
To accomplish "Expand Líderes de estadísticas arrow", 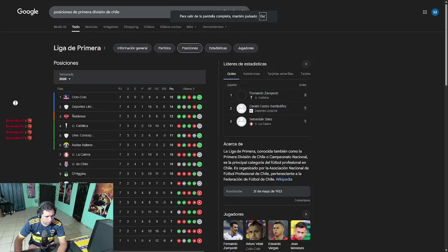I will (x=306, y=64).
